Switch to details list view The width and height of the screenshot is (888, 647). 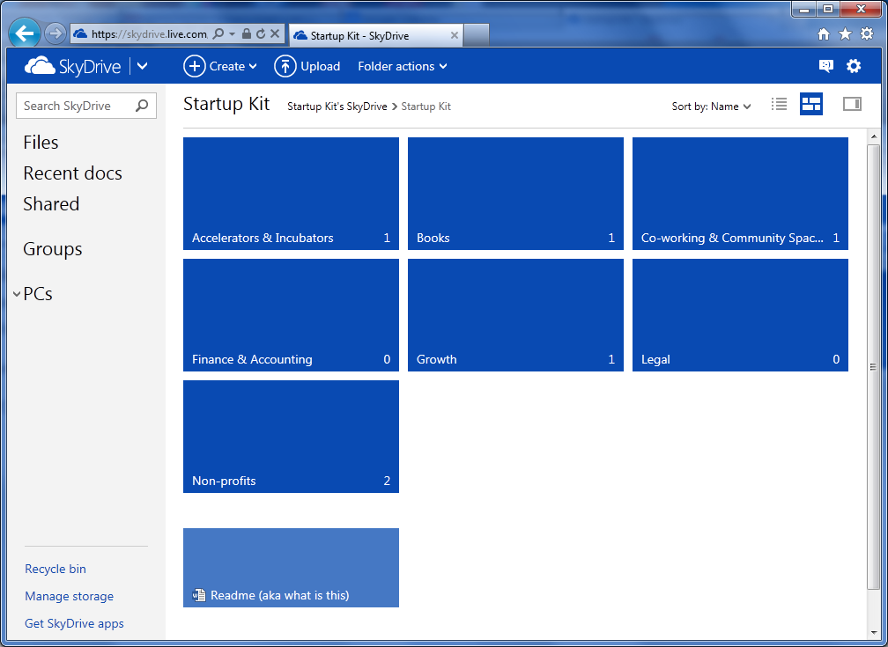[780, 104]
